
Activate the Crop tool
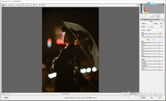pyautogui.click(x=17, y=5)
